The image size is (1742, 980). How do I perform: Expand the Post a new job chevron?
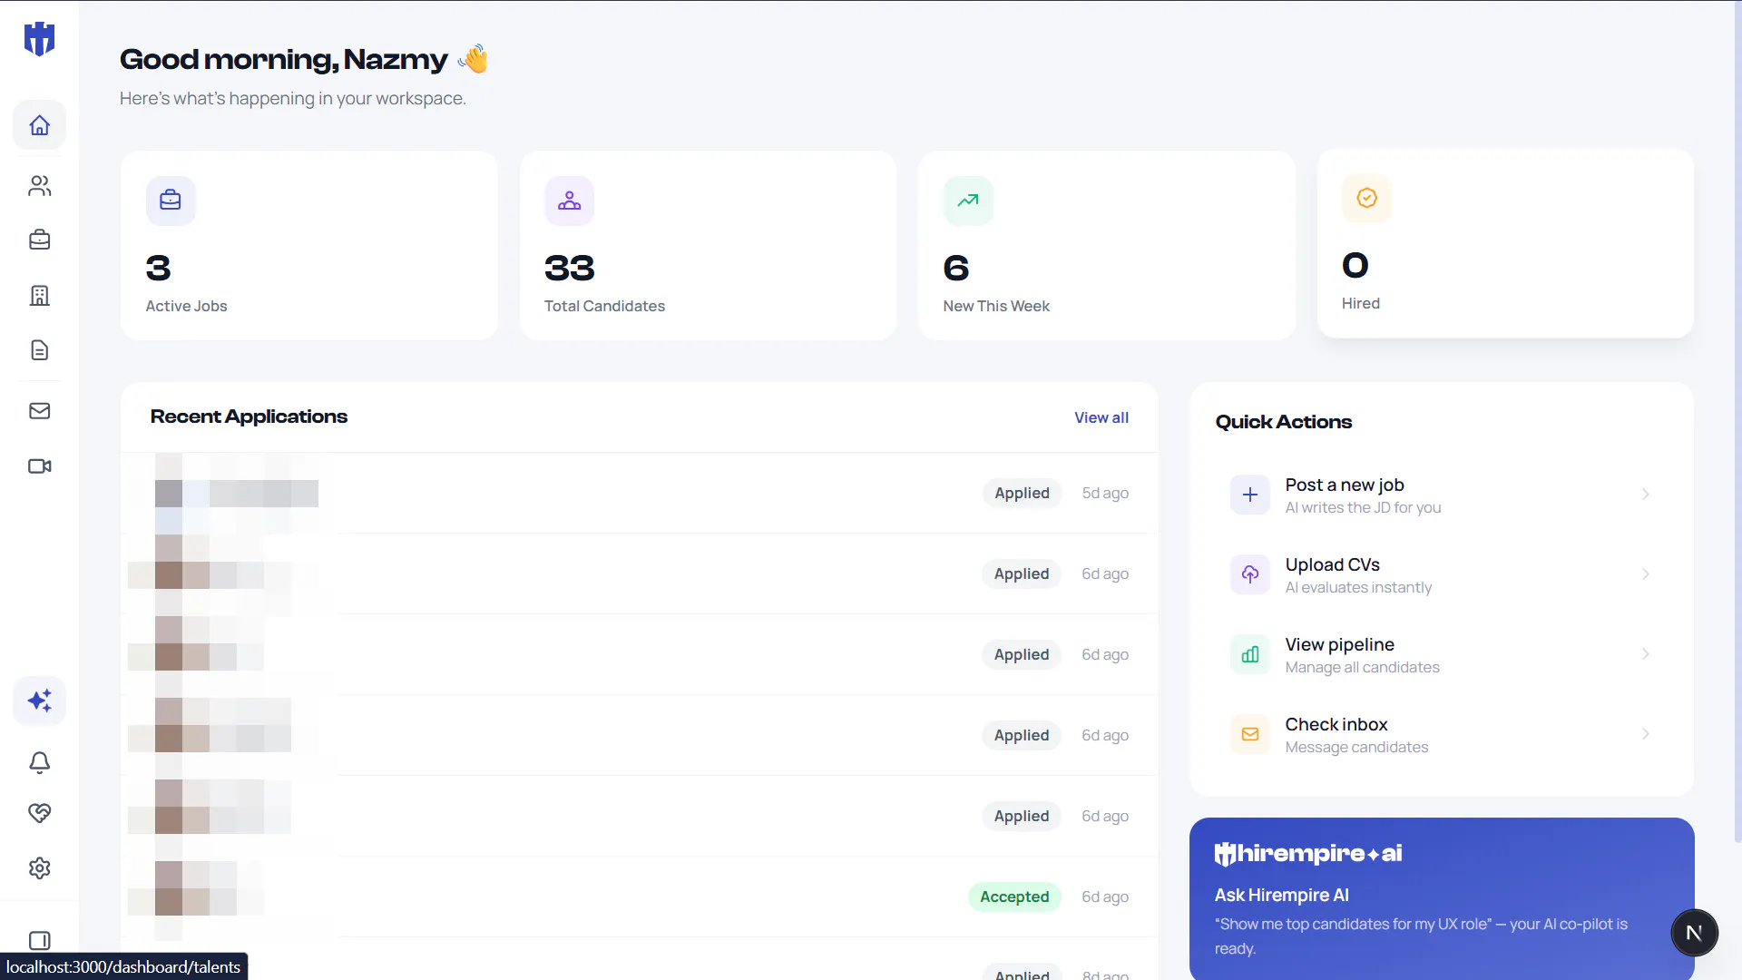1645,495
